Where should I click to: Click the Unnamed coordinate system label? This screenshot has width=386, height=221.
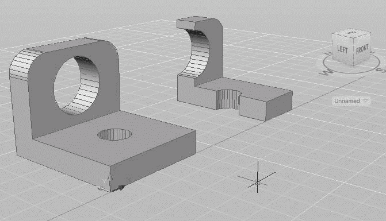pyautogui.click(x=347, y=101)
